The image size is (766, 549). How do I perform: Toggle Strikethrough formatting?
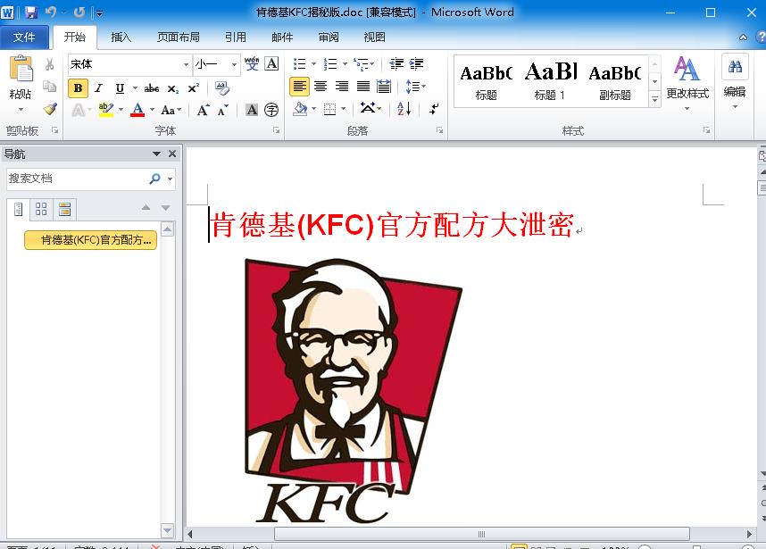[152, 87]
